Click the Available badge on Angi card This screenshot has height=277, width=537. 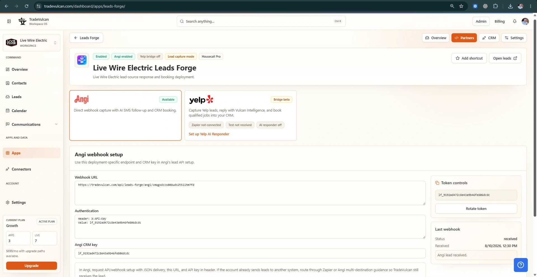(x=168, y=100)
